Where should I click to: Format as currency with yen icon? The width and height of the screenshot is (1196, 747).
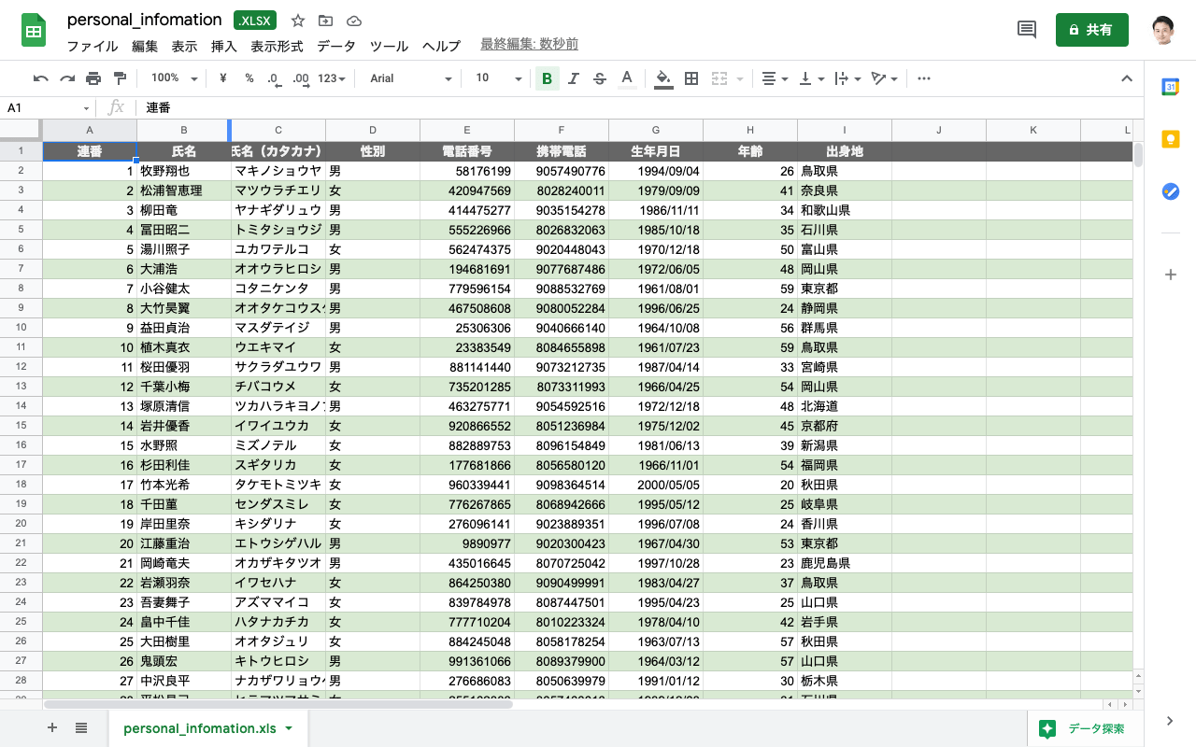223,78
